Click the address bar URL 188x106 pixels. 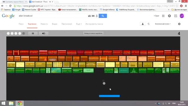[x=96, y=6]
